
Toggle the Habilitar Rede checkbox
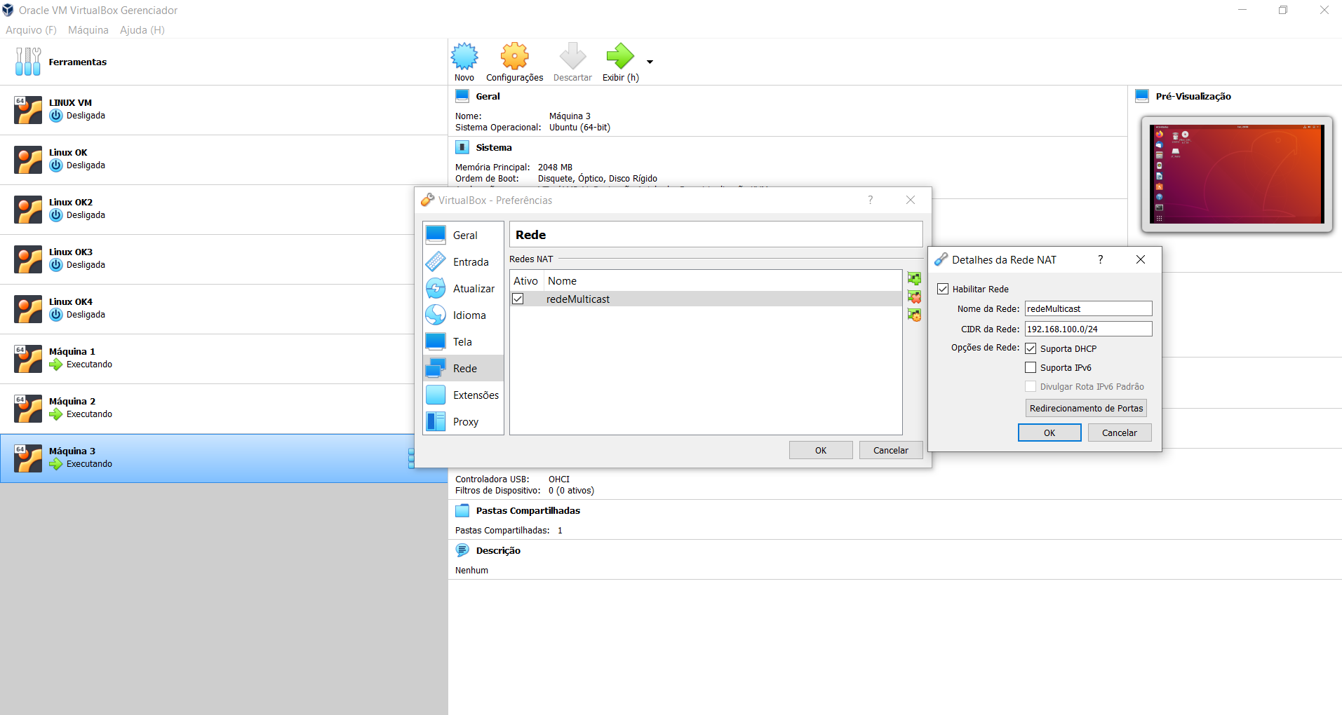point(943,289)
